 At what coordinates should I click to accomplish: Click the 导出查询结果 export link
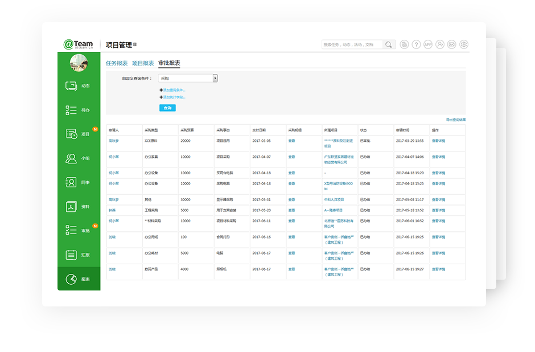pos(455,120)
